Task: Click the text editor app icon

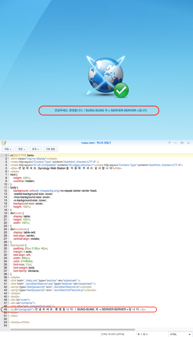Action: [4, 143]
